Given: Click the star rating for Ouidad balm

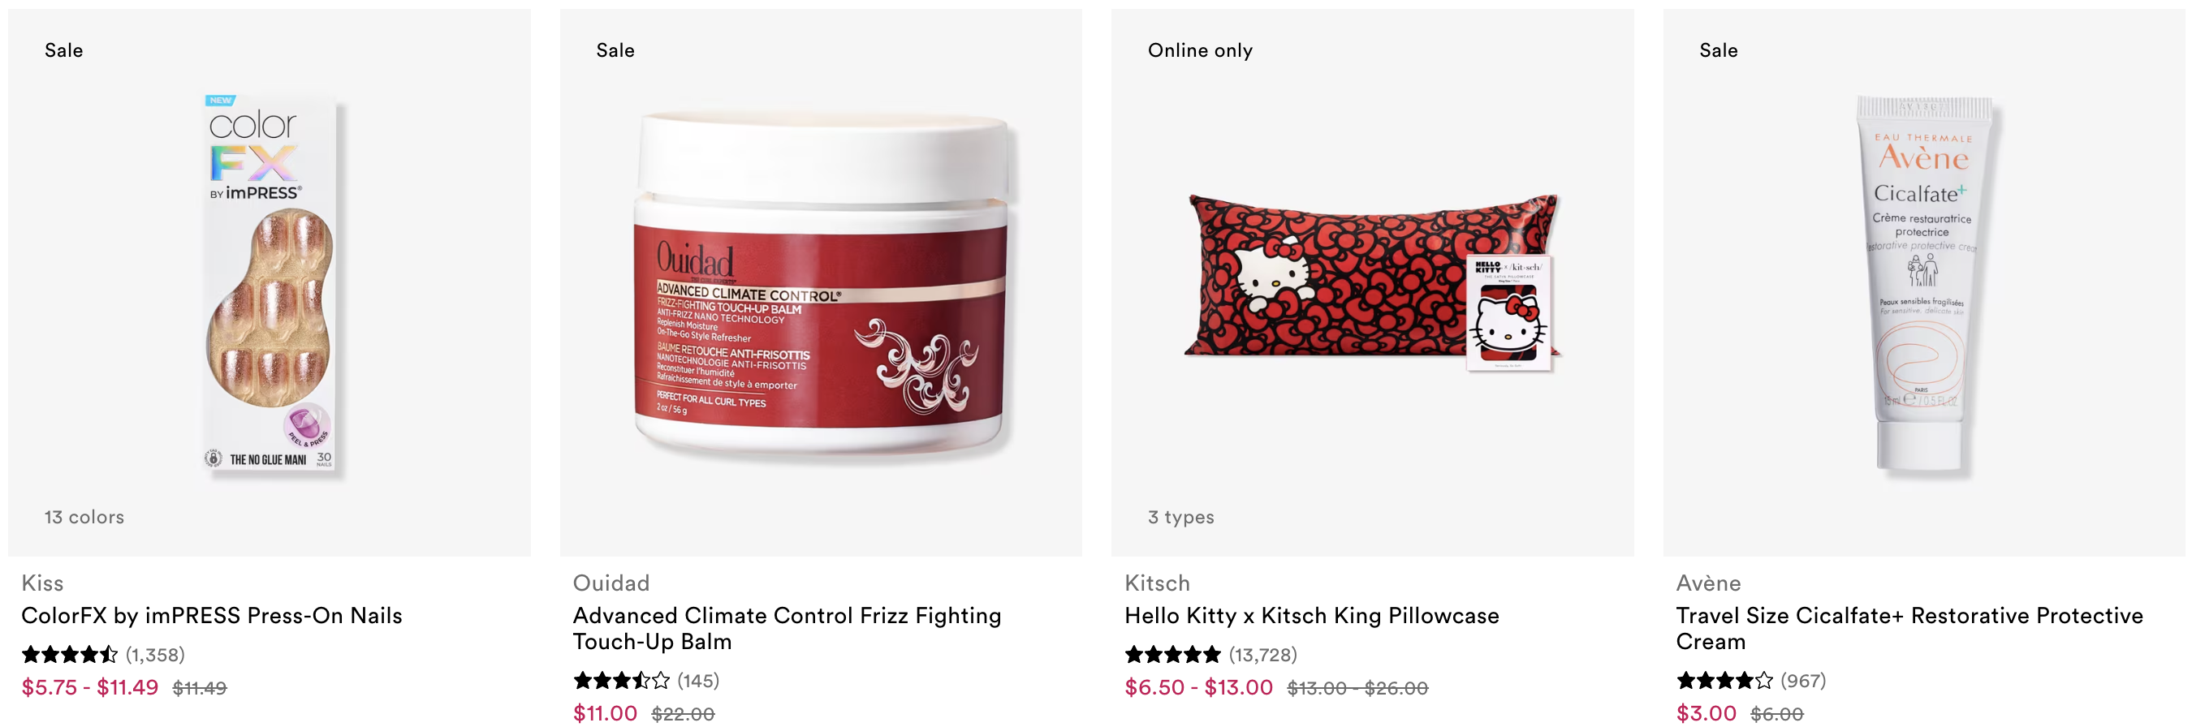Looking at the screenshot, I should [x=620, y=680].
